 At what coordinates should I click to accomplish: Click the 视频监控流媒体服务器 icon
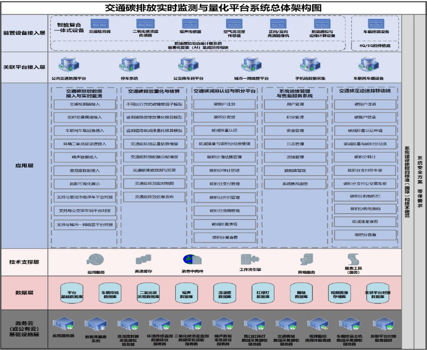tap(318, 324)
